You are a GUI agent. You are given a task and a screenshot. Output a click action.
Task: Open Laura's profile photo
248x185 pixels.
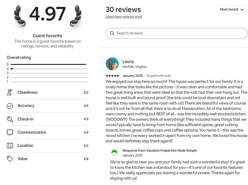(112, 64)
